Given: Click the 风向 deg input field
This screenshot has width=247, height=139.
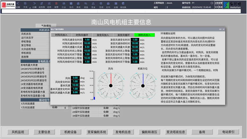Looking at the screenshot, I should click(75, 78).
